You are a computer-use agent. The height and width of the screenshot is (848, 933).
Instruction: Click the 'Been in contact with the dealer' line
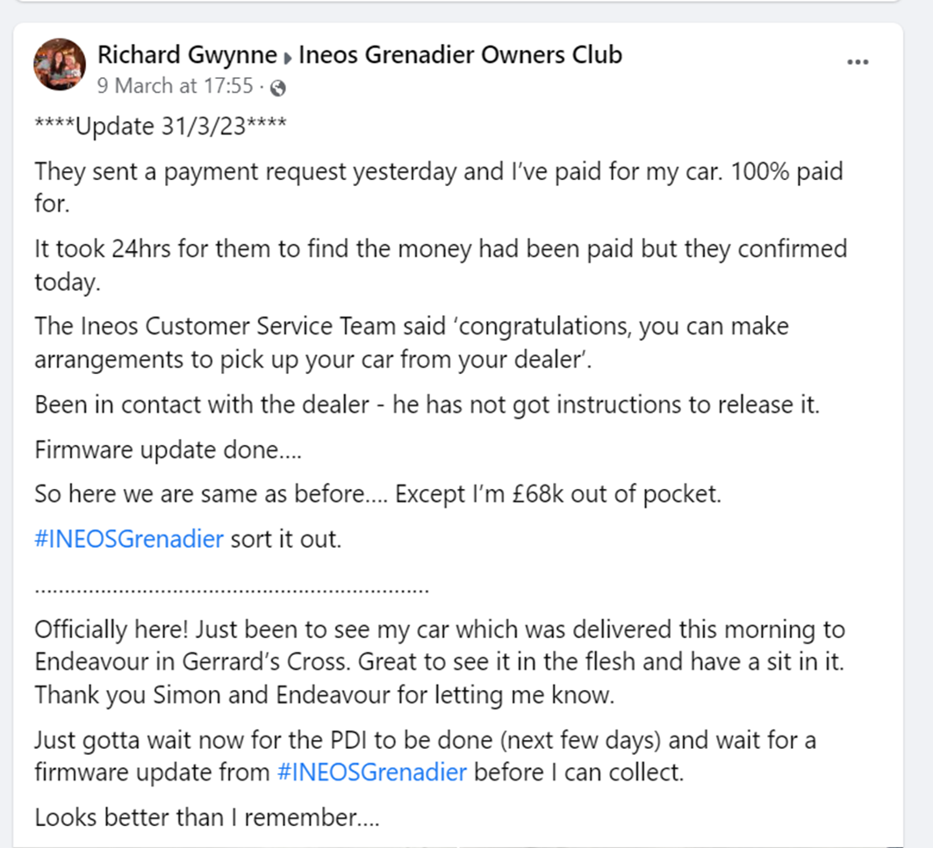(x=427, y=405)
